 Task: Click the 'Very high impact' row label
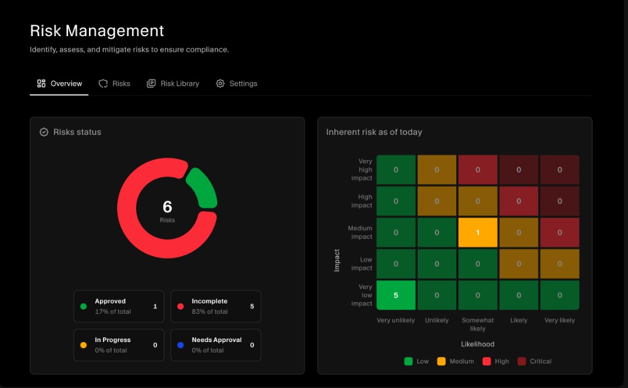[362, 170]
